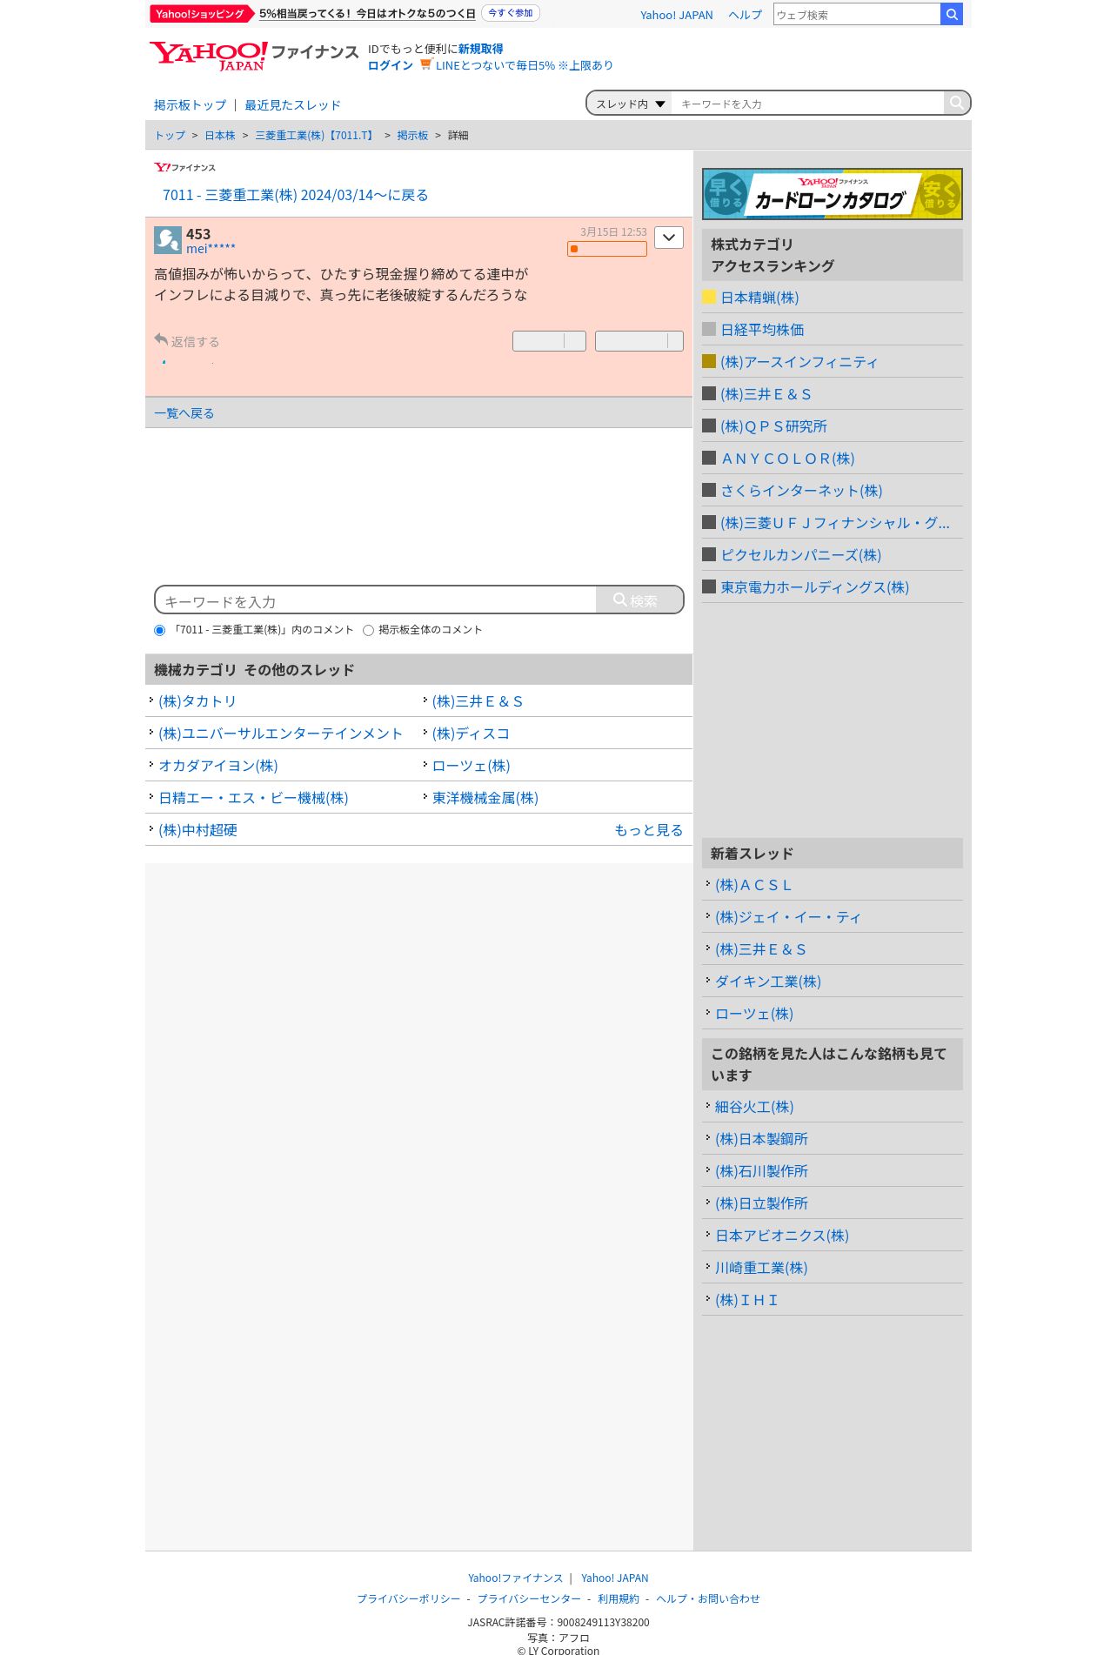
Task: Click the 新規取得 ID link
Action: point(480,49)
